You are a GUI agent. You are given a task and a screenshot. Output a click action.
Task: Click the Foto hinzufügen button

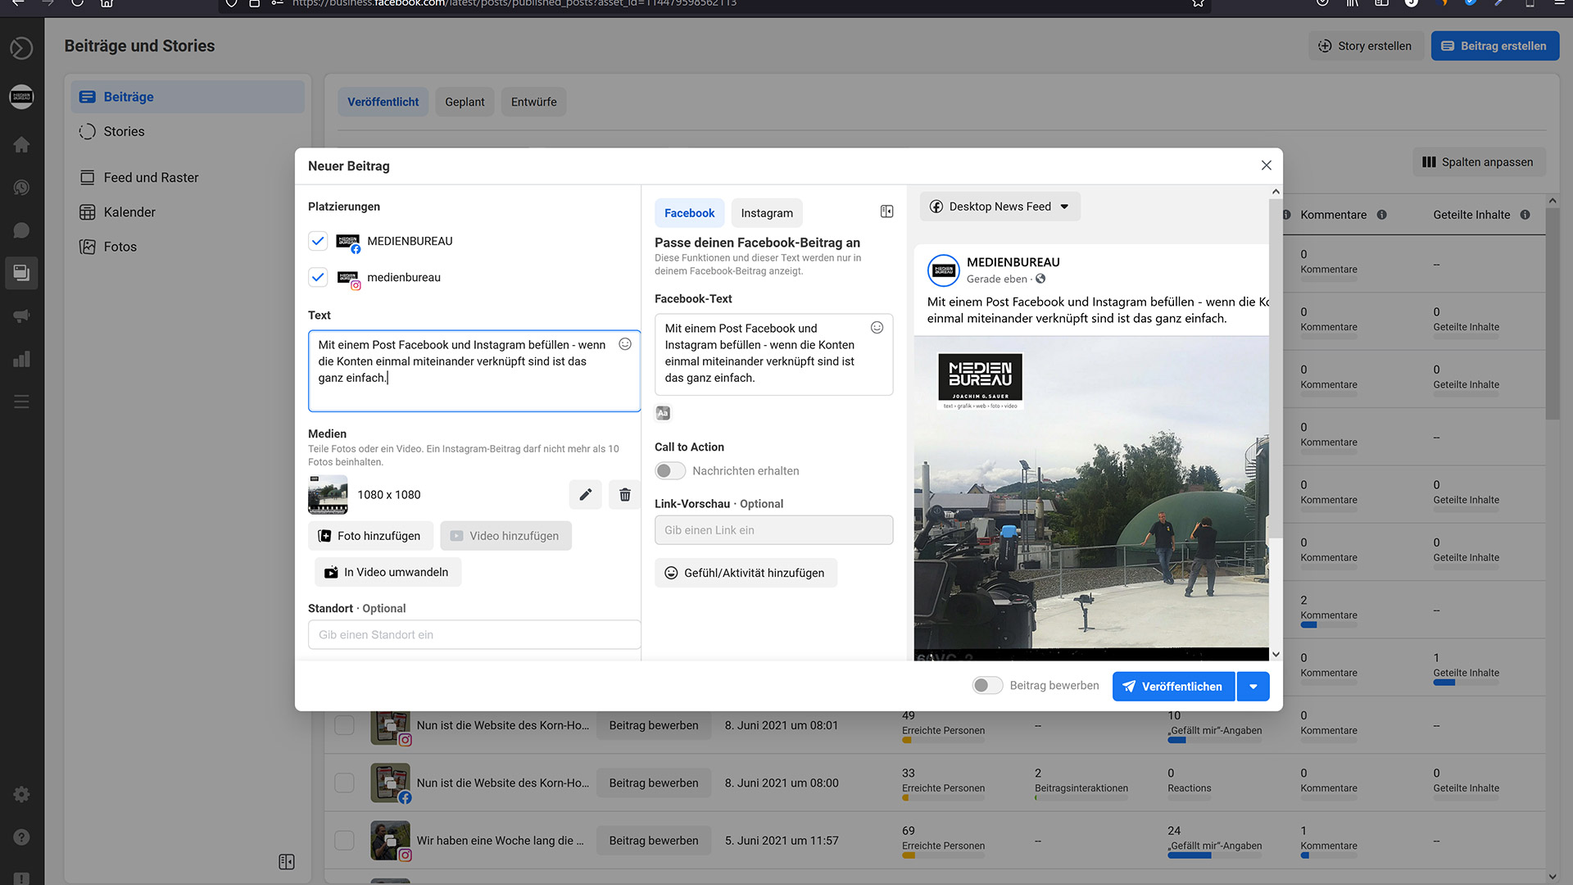click(x=369, y=536)
